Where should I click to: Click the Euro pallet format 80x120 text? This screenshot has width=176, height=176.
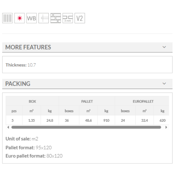tap(34, 156)
